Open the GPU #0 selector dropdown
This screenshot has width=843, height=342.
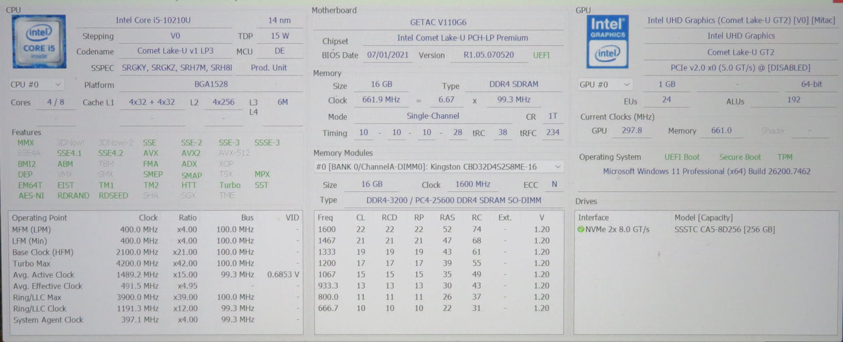pyautogui.click(x=606, y=84)
